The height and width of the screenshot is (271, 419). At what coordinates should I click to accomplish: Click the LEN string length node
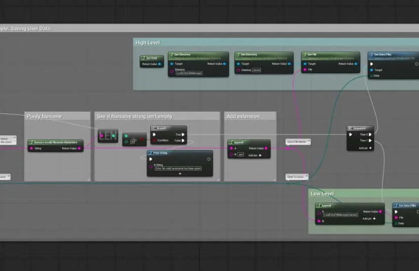107,135
